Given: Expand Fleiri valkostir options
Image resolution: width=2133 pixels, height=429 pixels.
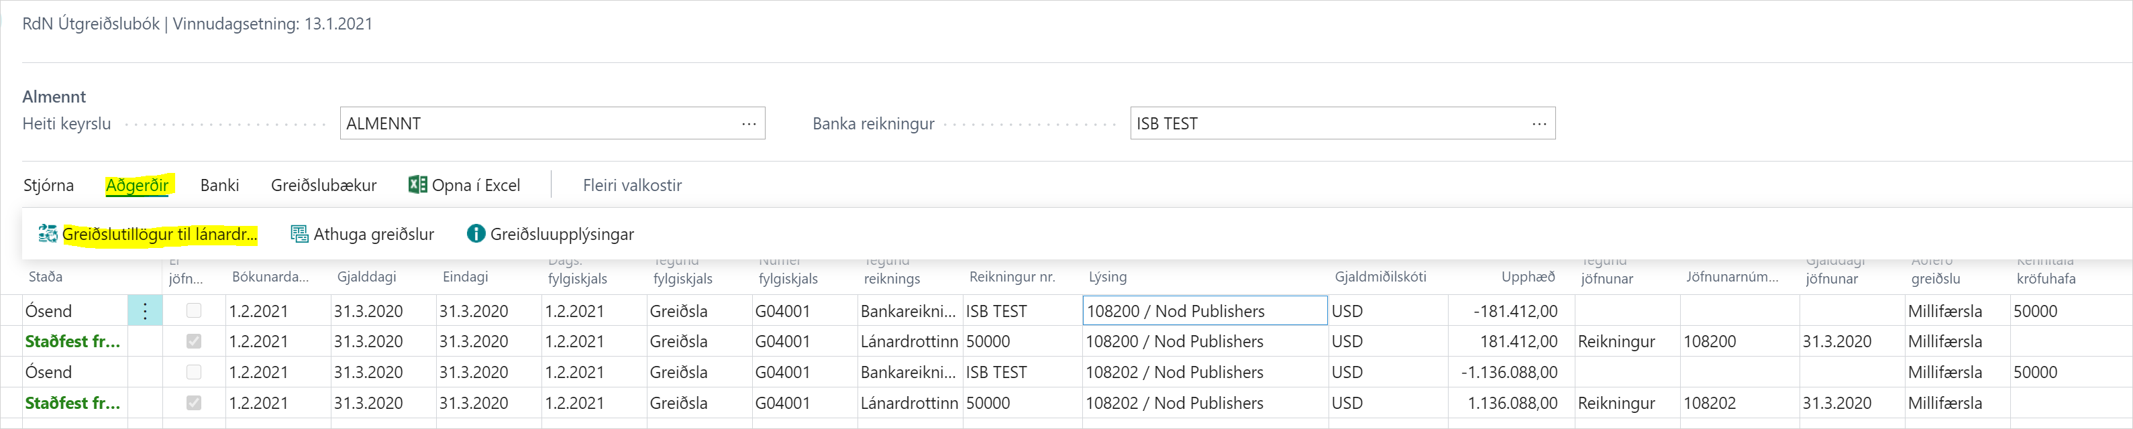Looking at the screenshot, I should click(632, 186).
